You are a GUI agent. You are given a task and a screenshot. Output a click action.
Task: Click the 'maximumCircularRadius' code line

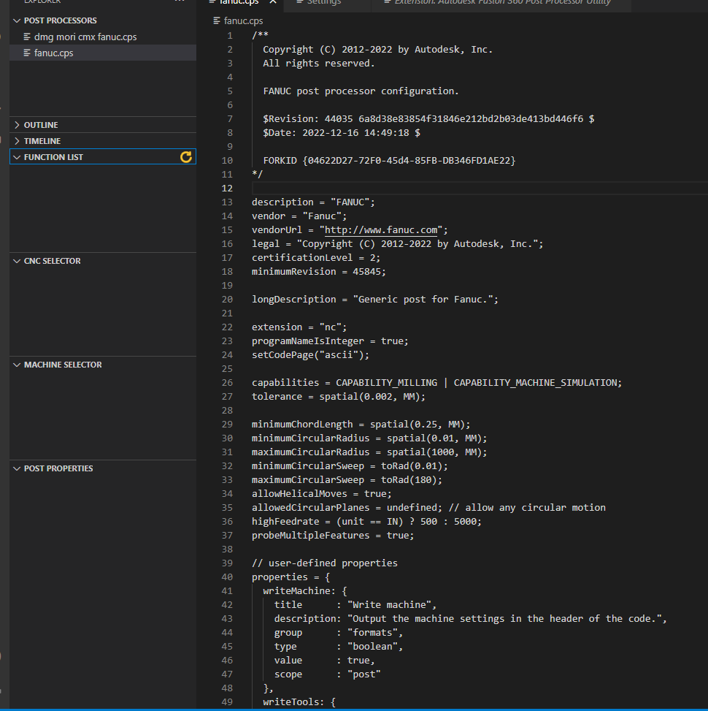click(x=369, y=452)
